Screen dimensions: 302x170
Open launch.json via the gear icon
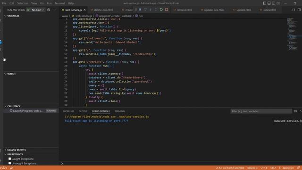click(x=49, y=10)
